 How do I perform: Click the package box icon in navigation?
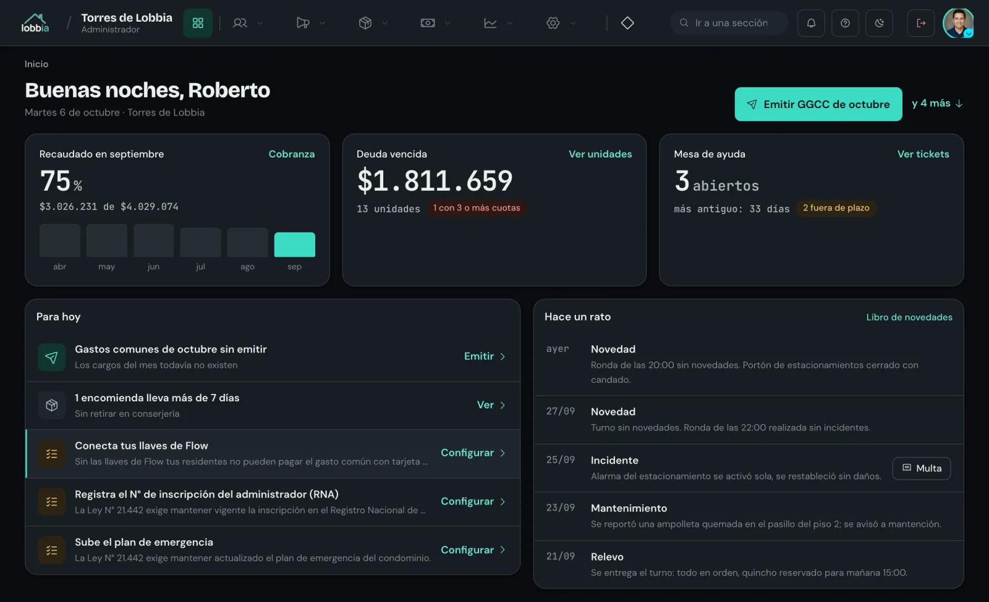[365, 23]
